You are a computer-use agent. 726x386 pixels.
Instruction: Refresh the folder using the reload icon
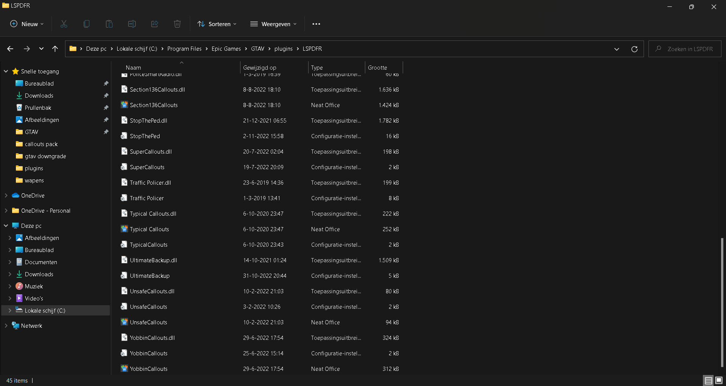coord(634,49)
